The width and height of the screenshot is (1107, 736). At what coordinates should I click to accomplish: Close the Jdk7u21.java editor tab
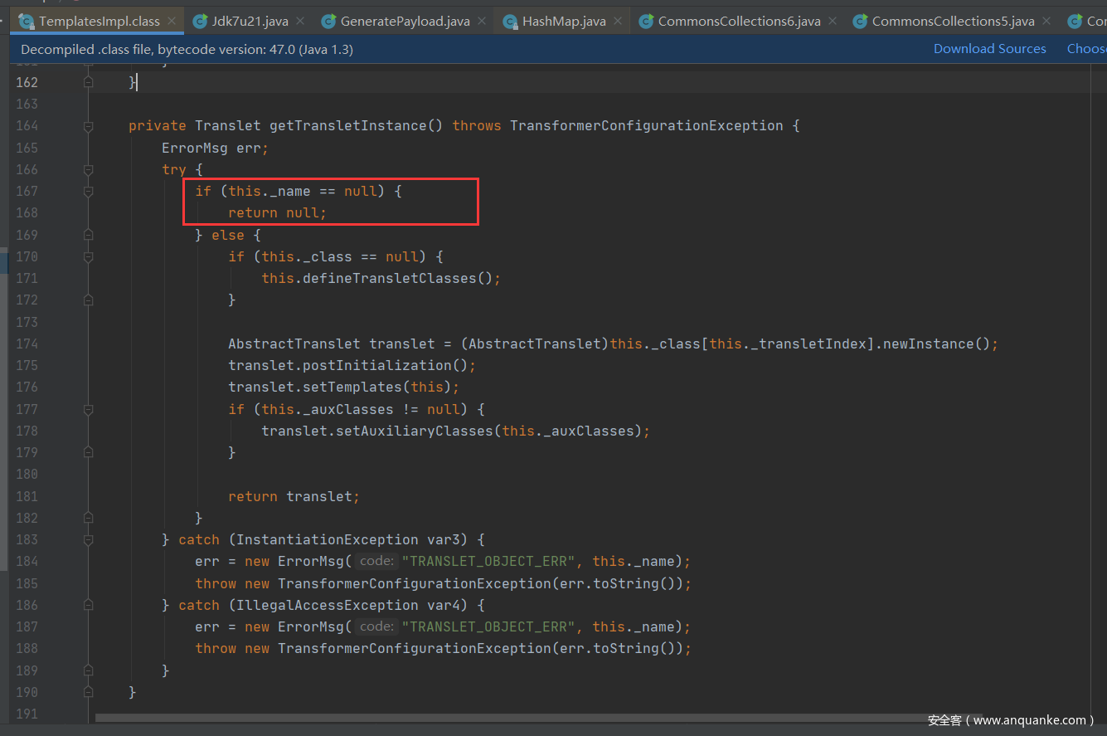click(300, 22)
